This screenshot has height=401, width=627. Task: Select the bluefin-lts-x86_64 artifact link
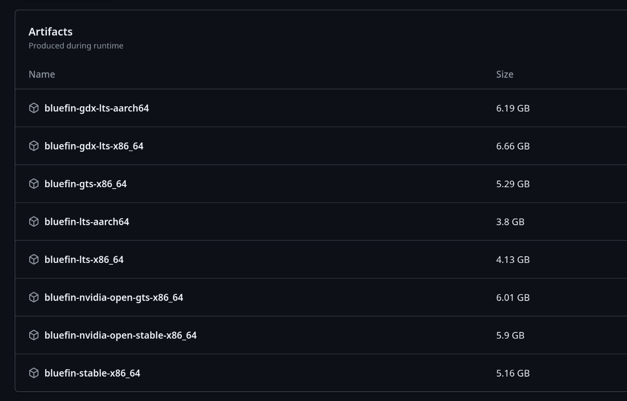coord(84,259)
